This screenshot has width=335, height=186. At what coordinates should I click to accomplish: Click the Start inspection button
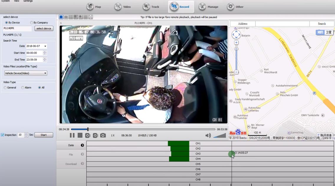point(44,135)
